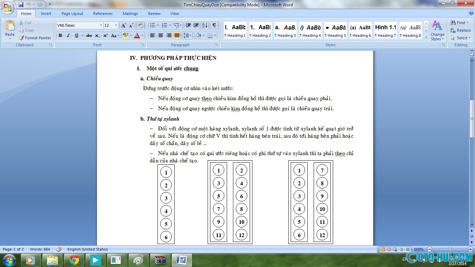Toggle bold formatting

pyautogui.click(x=60, y=35)
